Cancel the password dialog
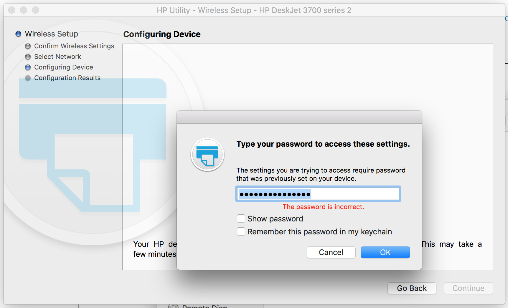This screenshot has height=308, width=508. [x=331, y=252]
